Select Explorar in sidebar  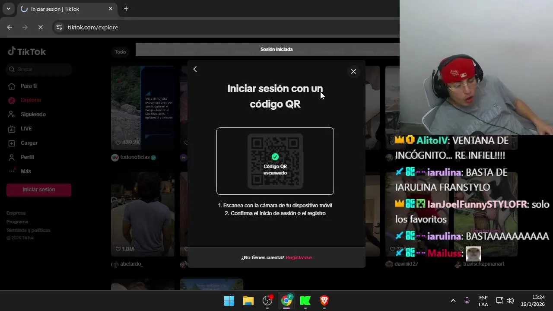[31, 100]
